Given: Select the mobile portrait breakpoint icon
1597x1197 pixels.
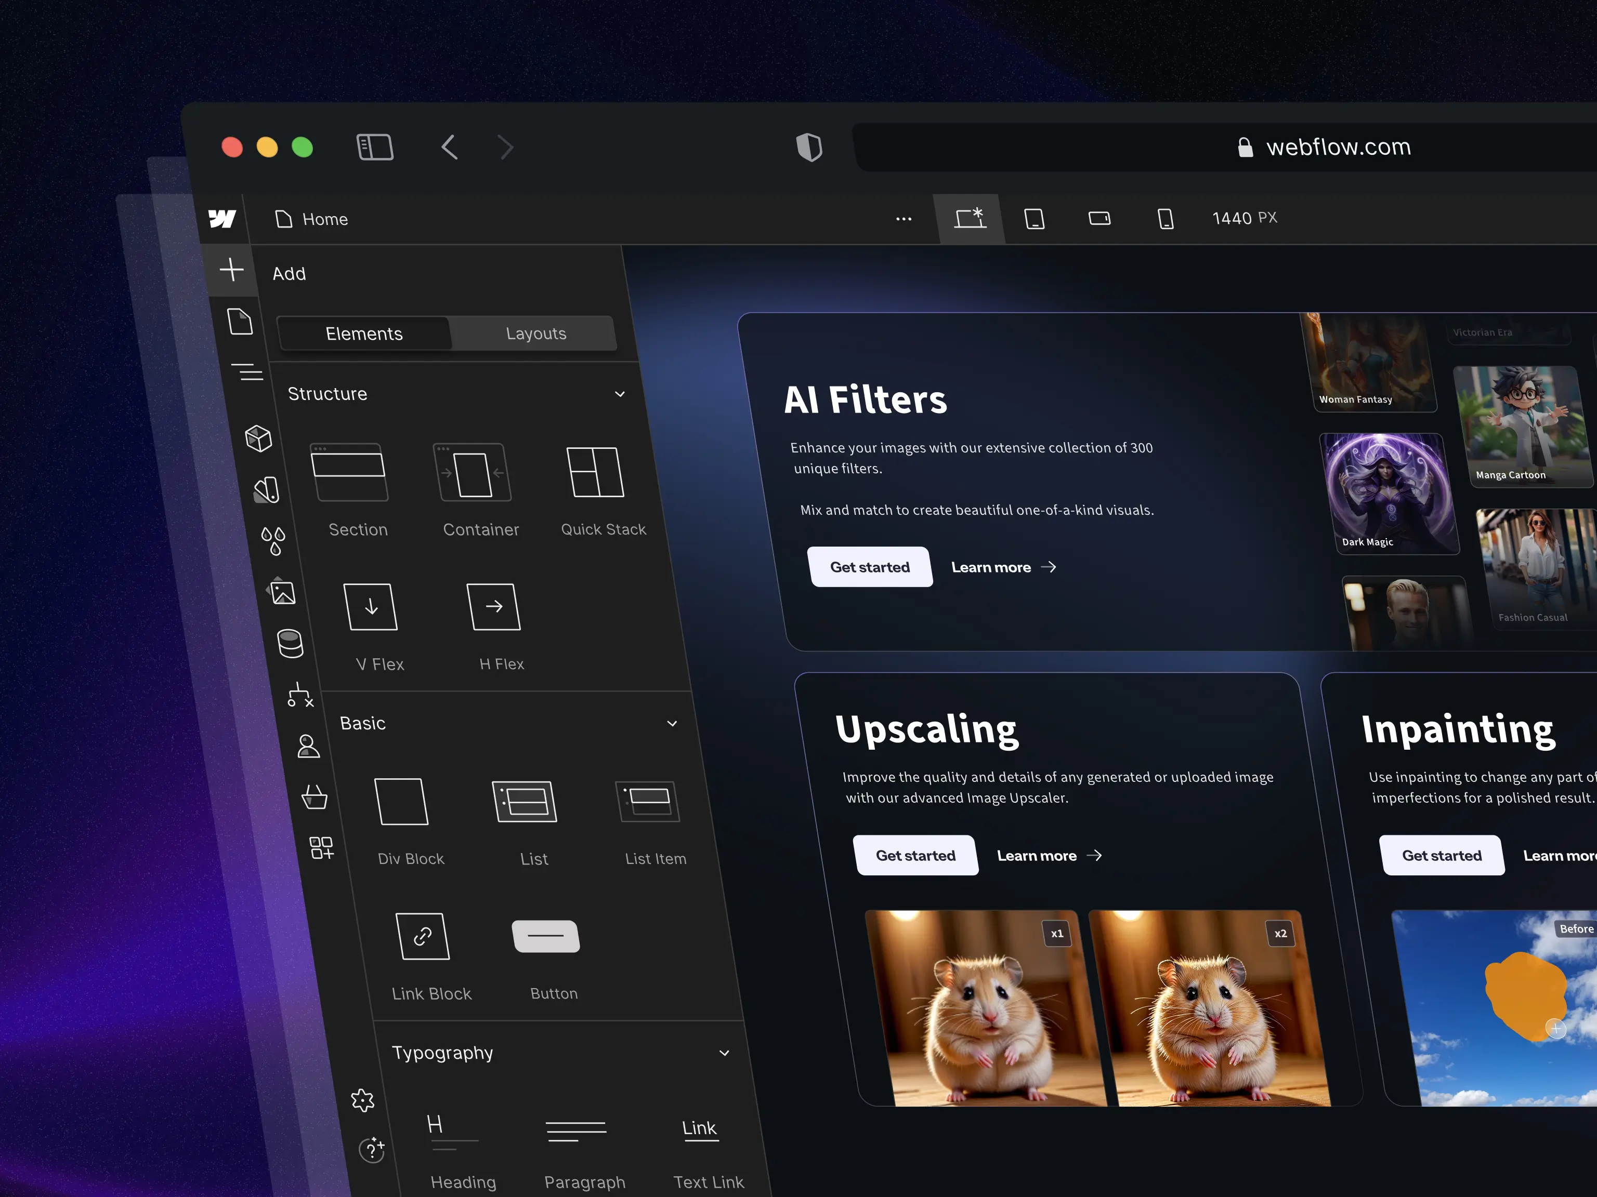Looking at the screenshot, I should pos(1166,219).
